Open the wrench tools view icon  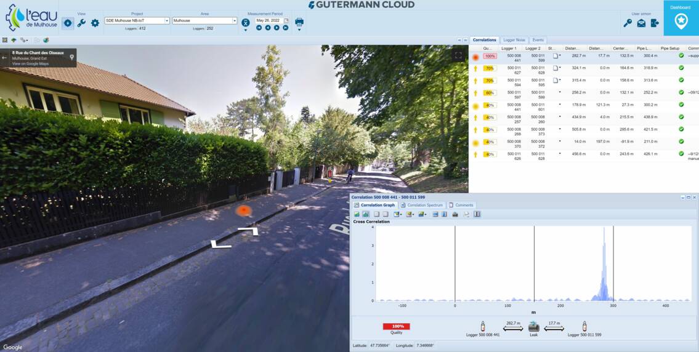[81, 23]
